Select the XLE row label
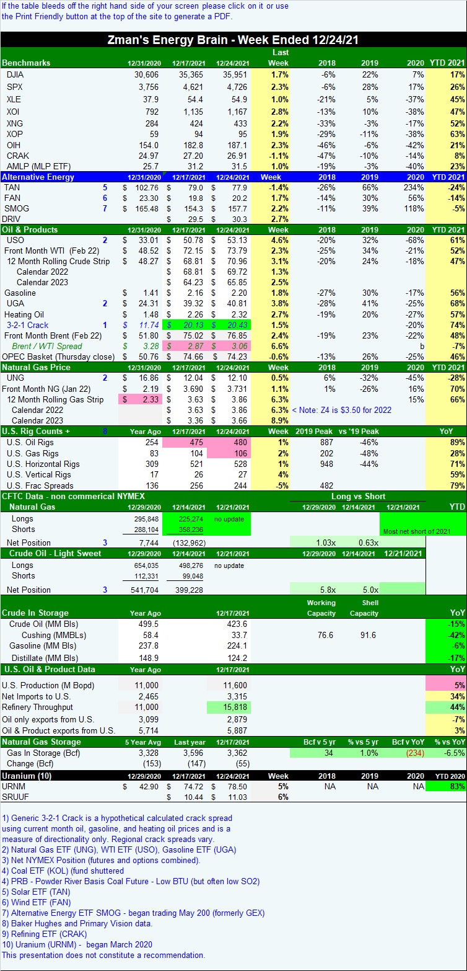Image resolution: width=467 pixels, height=971 pixels. tap(14, 99)
